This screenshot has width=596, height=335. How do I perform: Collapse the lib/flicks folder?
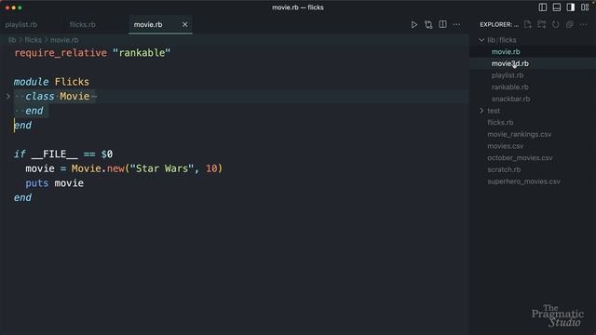tap(481, 40)
